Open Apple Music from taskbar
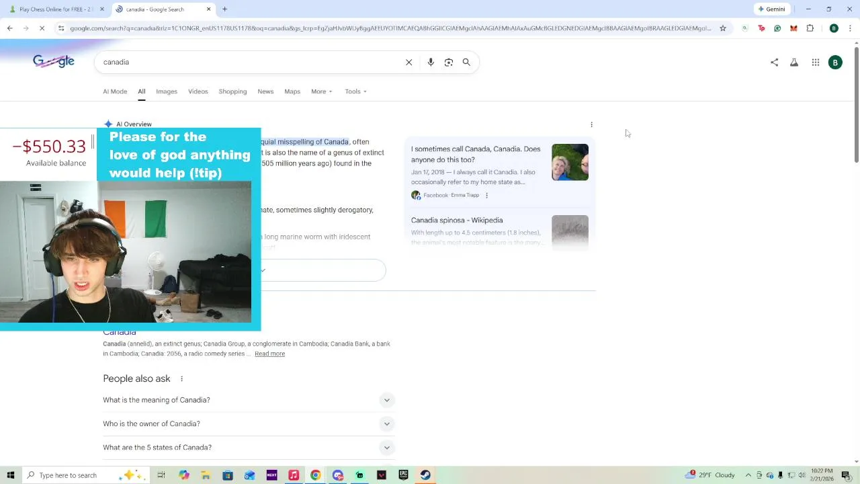The height and width of the screenshot is (484, 860). pyautogui.click(x=294, y=475)
